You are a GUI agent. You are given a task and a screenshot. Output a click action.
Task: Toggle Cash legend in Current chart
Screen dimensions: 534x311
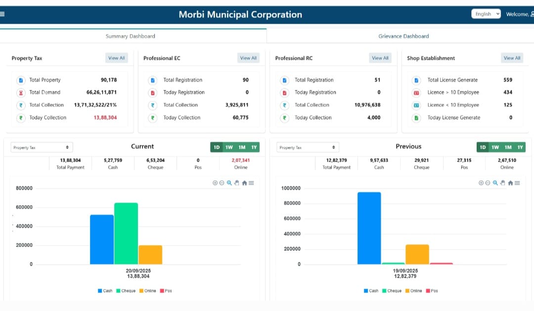(x=105, y=291)
